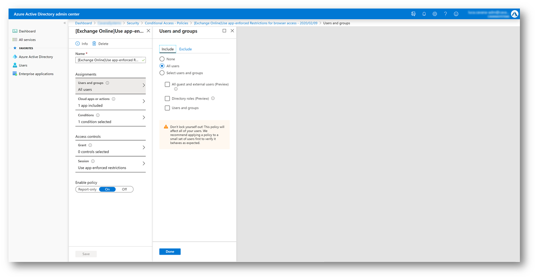Viewport: 537px width, 279px height.
Task: Expand the Conditions chevron
Action: tap(144, 118)
